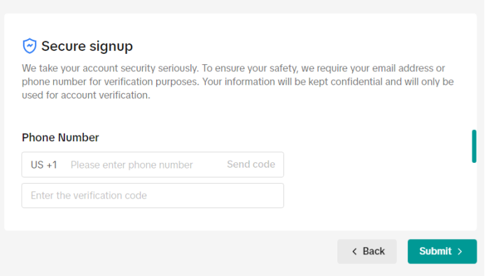Click the Send code link
This screenshot has height=276, width=485.
251,164
